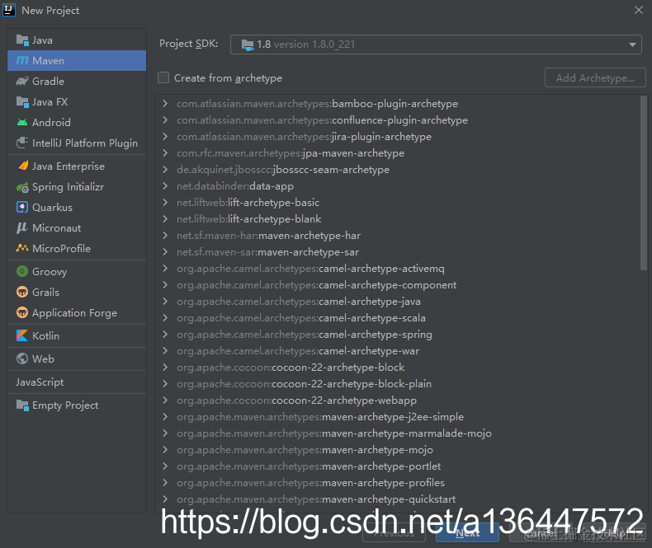The width and height of the screenshot is (652, 548).
Task: Select camel-archetype-java entry
Action: tap(299, 302)
